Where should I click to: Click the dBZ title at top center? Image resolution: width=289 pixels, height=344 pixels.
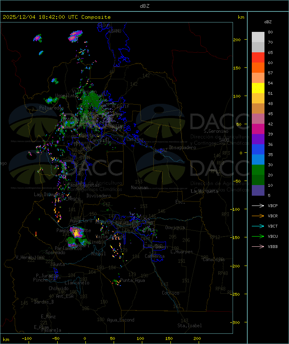(x=145, y=6)
